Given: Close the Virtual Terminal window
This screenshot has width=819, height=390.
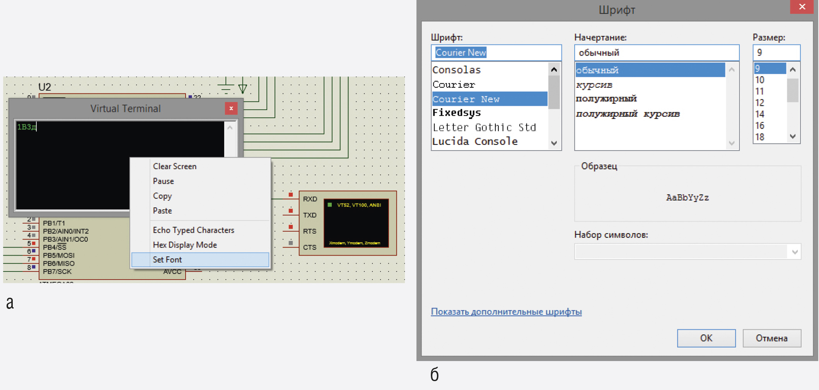Looking at the screenshot, I should pos(231,108).
